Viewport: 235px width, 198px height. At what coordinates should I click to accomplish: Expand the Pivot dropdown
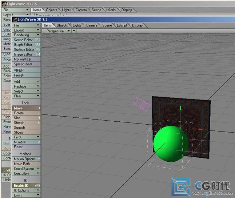point(26,137)
